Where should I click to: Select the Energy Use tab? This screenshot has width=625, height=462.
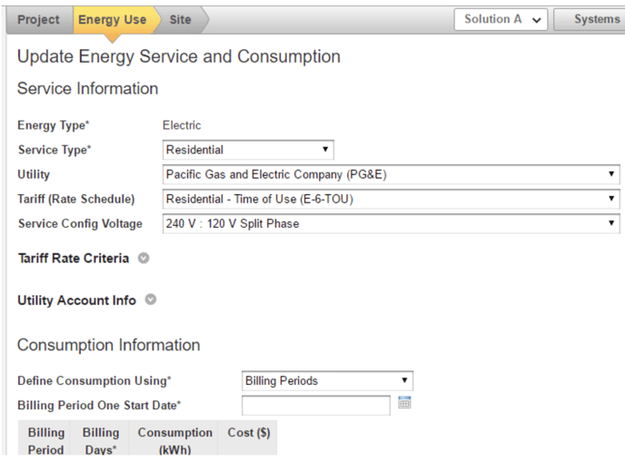111,20
